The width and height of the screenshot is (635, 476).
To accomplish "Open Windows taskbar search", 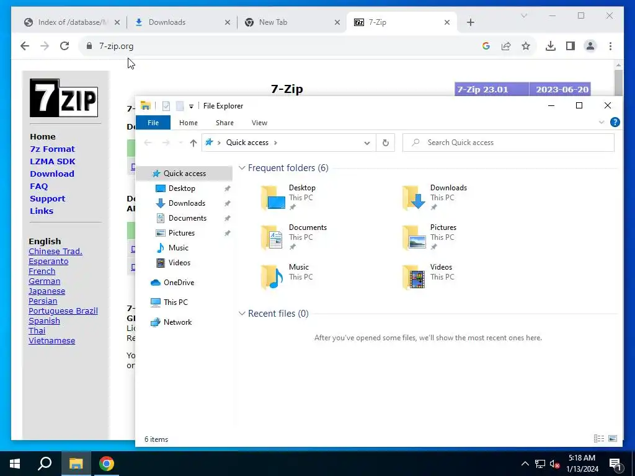I will [45, 464].
